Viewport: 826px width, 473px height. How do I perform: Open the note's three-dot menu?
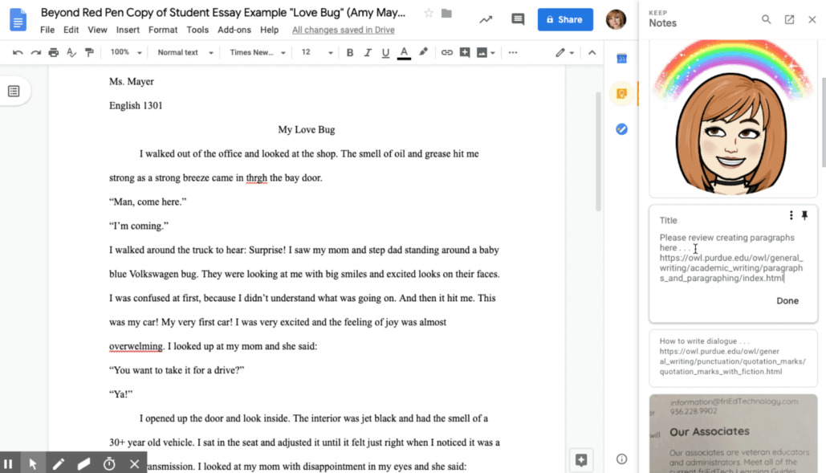791,215
